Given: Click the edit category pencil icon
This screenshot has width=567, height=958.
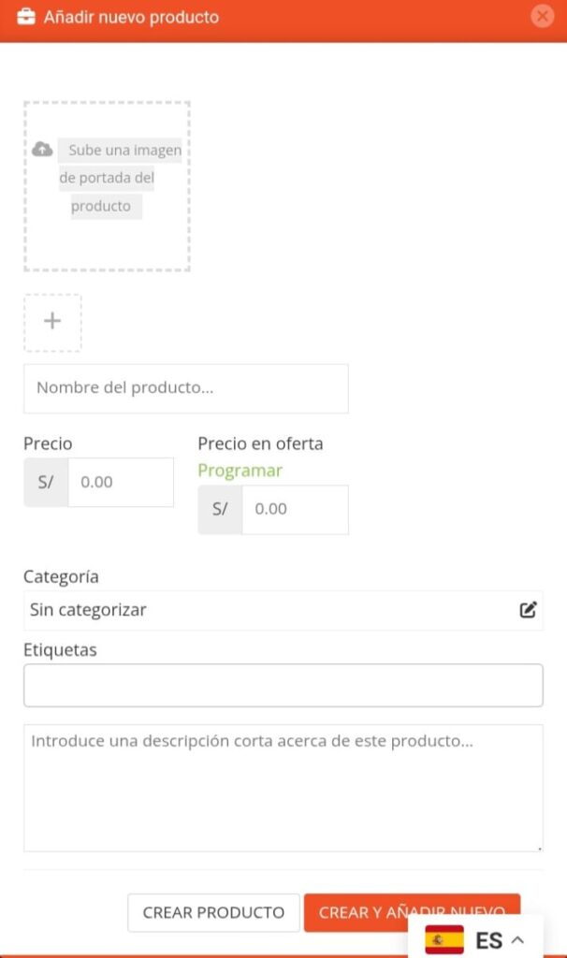Looking at the screenshot, I should point(528,610).
